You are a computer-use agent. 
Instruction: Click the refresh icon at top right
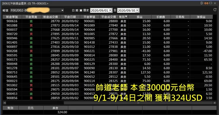point(215,10)
